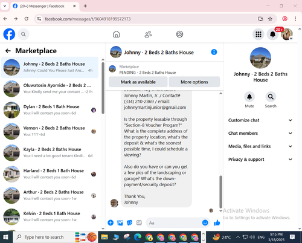Image resolution: width=302 pixels, height=243 pixels.
Task: Click the message thread scrollbar thumb
Action: (x=220, y=192)
